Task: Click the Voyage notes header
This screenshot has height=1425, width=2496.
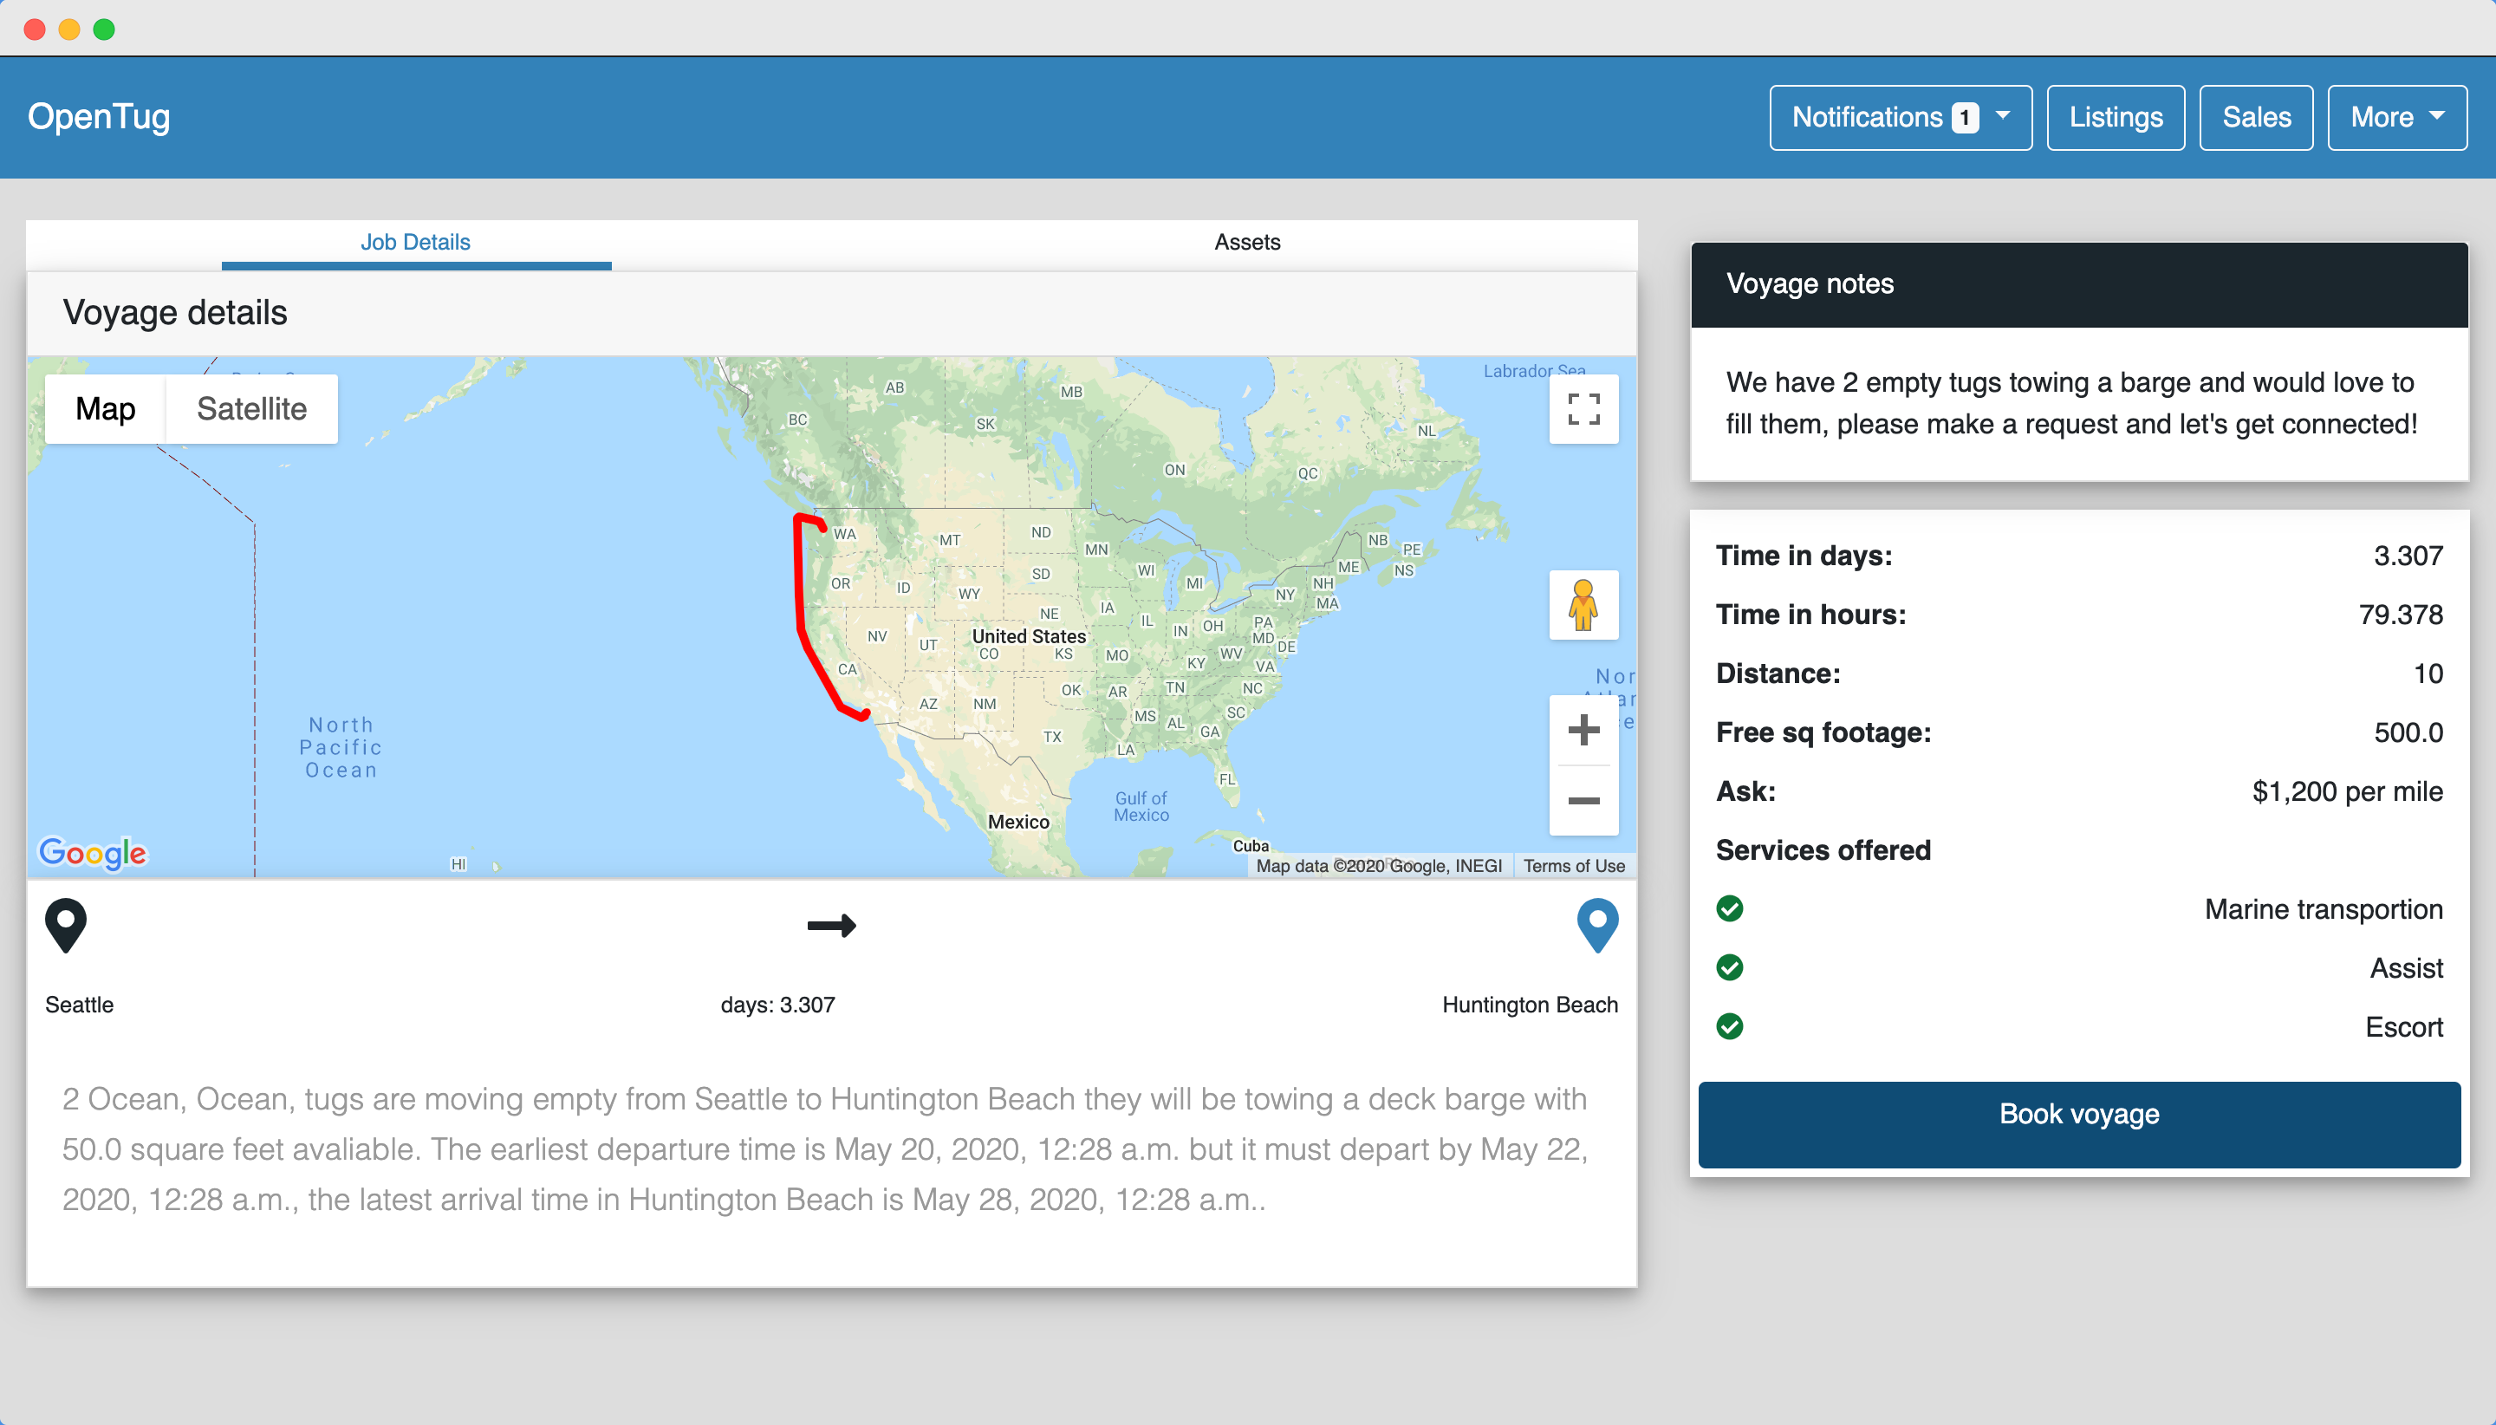Action: pyautogui.click(x=2079, y=285)
